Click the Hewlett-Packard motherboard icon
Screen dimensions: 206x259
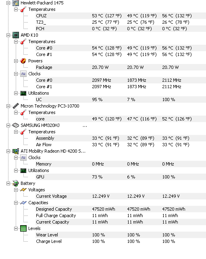click(16, 3)
